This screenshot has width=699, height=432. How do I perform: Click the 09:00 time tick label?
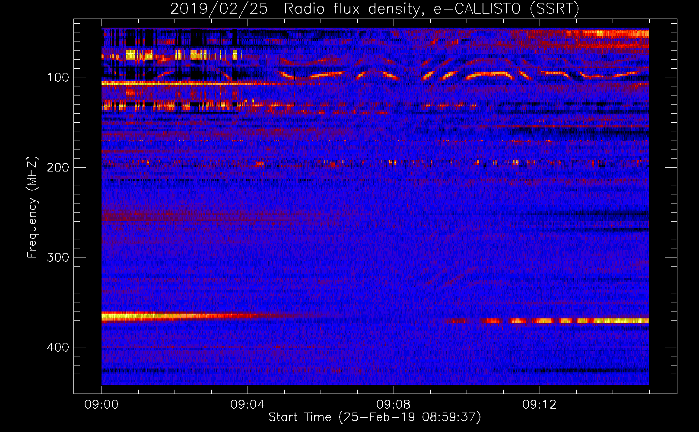pyautogui.click(x=102, y=405)
